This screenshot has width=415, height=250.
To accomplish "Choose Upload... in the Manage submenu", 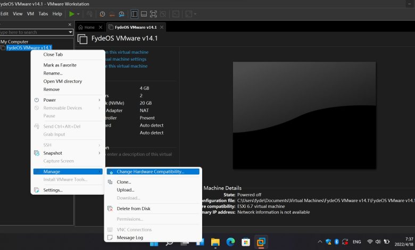I will pos(126,190).
